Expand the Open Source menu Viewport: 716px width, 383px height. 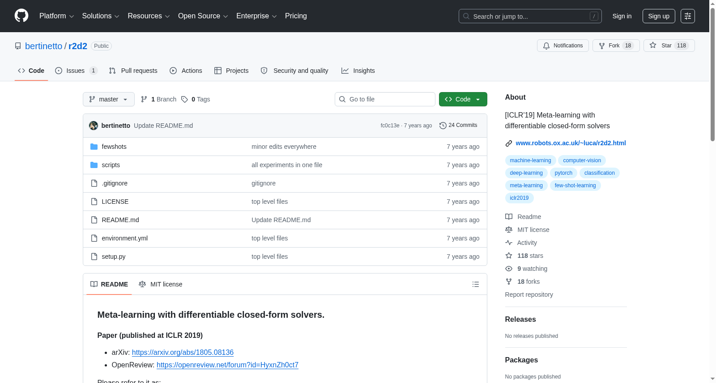(x=203, y=16)
